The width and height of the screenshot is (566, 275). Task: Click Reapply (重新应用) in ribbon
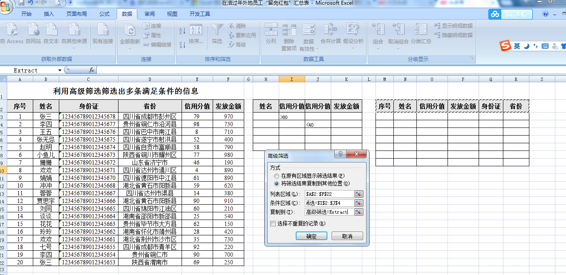click(242, 35)
